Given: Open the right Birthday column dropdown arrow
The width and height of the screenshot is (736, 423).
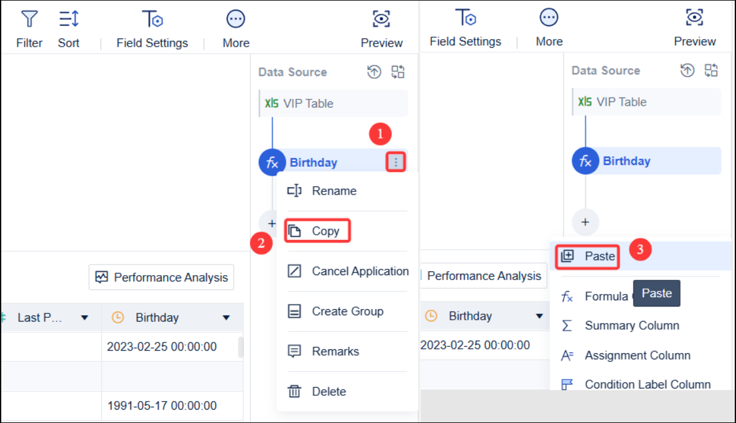Looking at the screenshot, I should click(x=540, y=317).
